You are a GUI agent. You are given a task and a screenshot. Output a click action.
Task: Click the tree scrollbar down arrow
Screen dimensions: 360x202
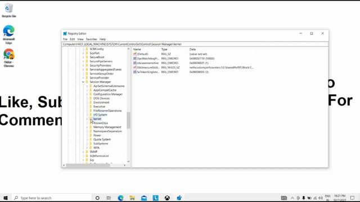pos(128,162)
